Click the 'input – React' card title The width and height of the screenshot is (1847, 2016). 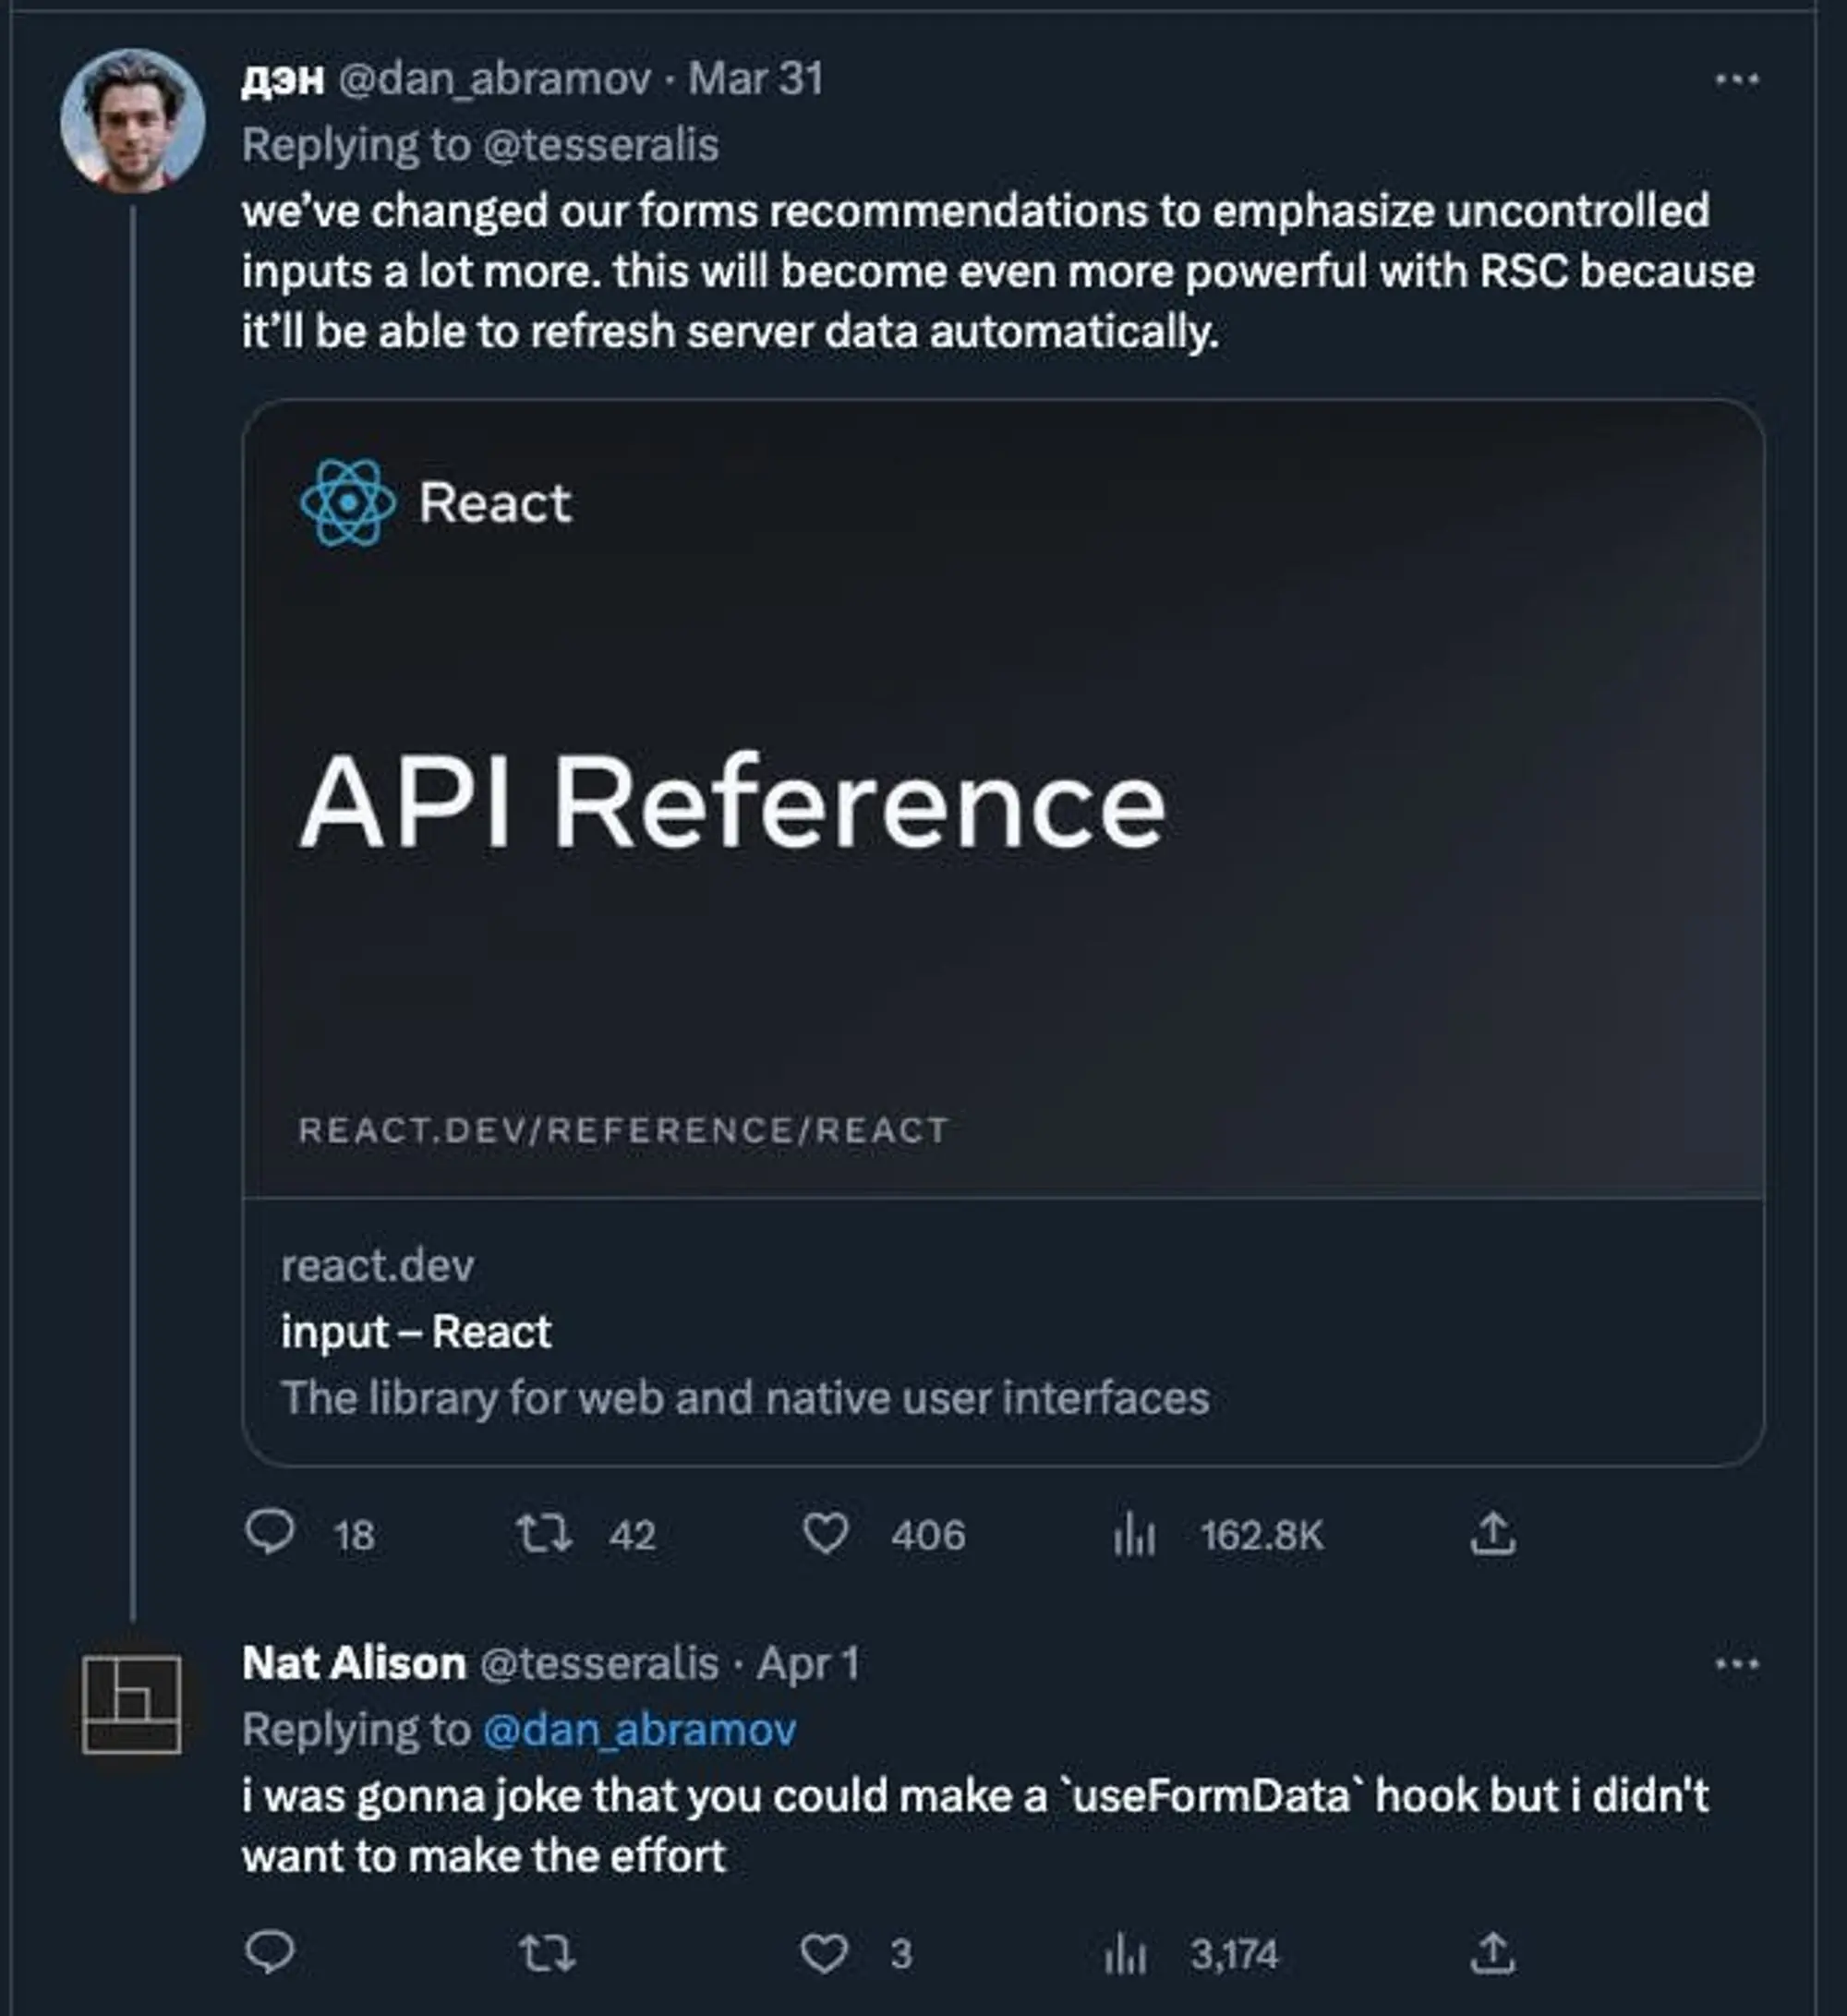coord(416,1332)
